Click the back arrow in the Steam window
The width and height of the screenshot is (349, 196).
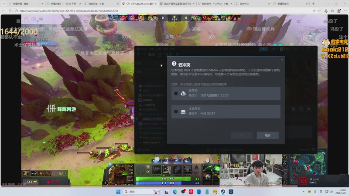[138, 54]
